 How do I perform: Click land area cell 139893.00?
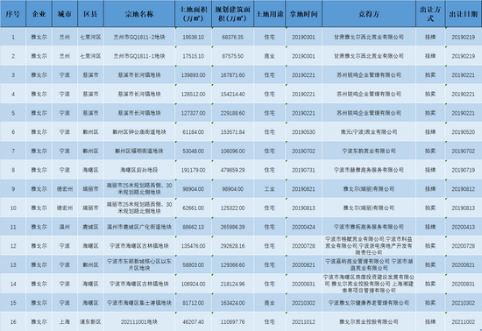pyautogui.click(x=193, y=75)
